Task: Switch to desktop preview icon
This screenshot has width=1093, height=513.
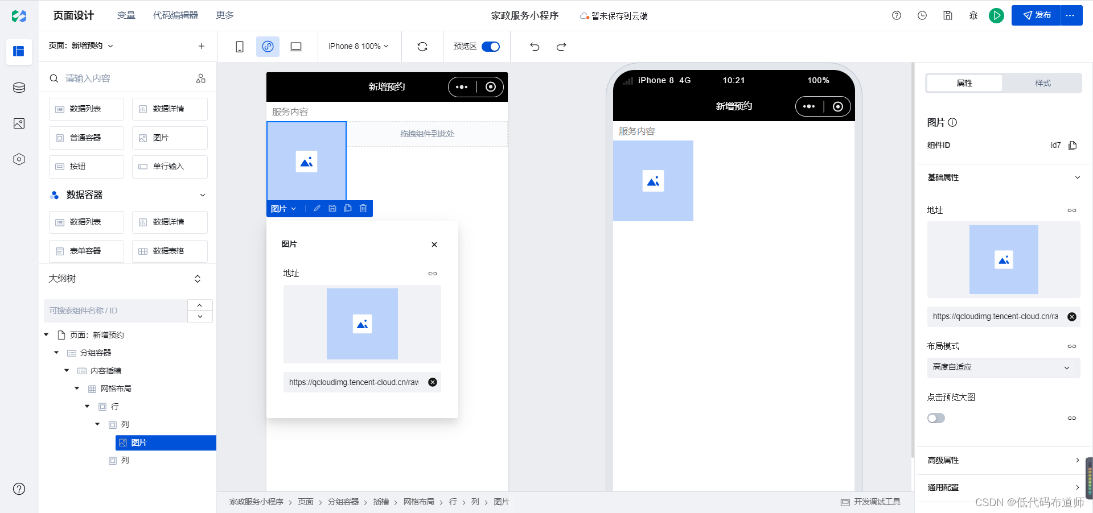Action: pos(296,47)
